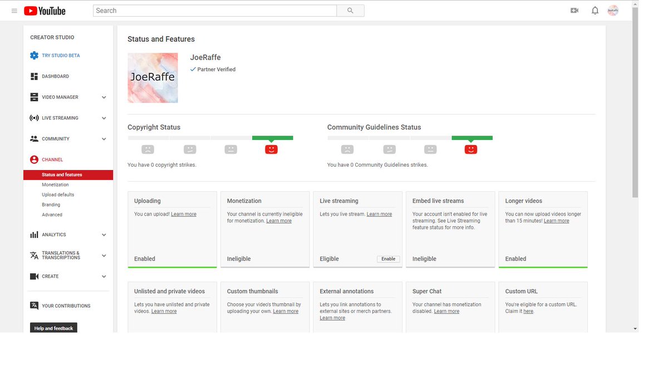Click the 'Ineligible' status in Monetization card

239,259
